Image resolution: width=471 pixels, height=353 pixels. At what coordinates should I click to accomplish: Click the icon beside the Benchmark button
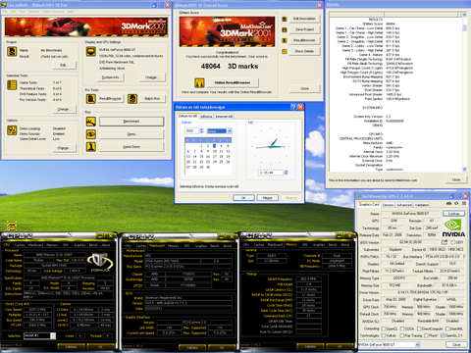(90, 122)
